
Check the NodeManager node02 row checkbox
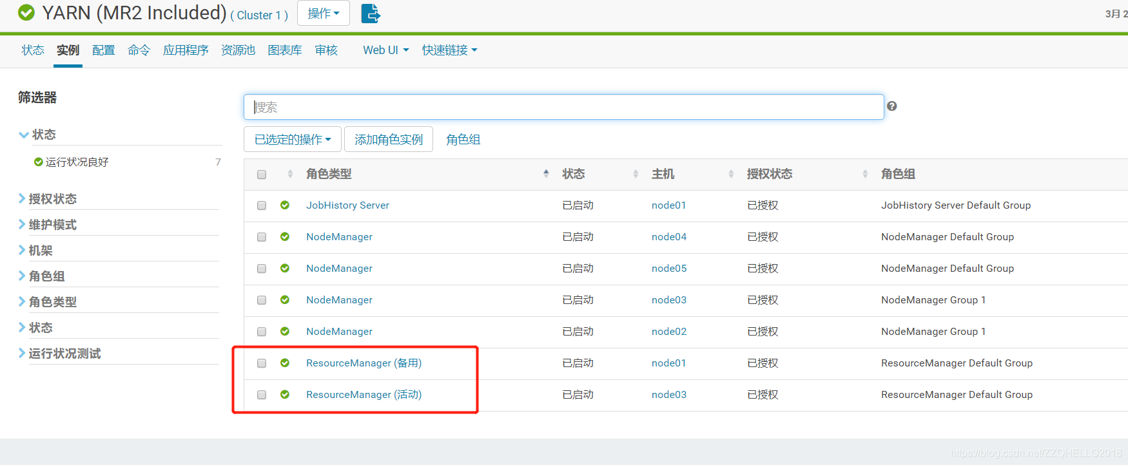(262, 332)
